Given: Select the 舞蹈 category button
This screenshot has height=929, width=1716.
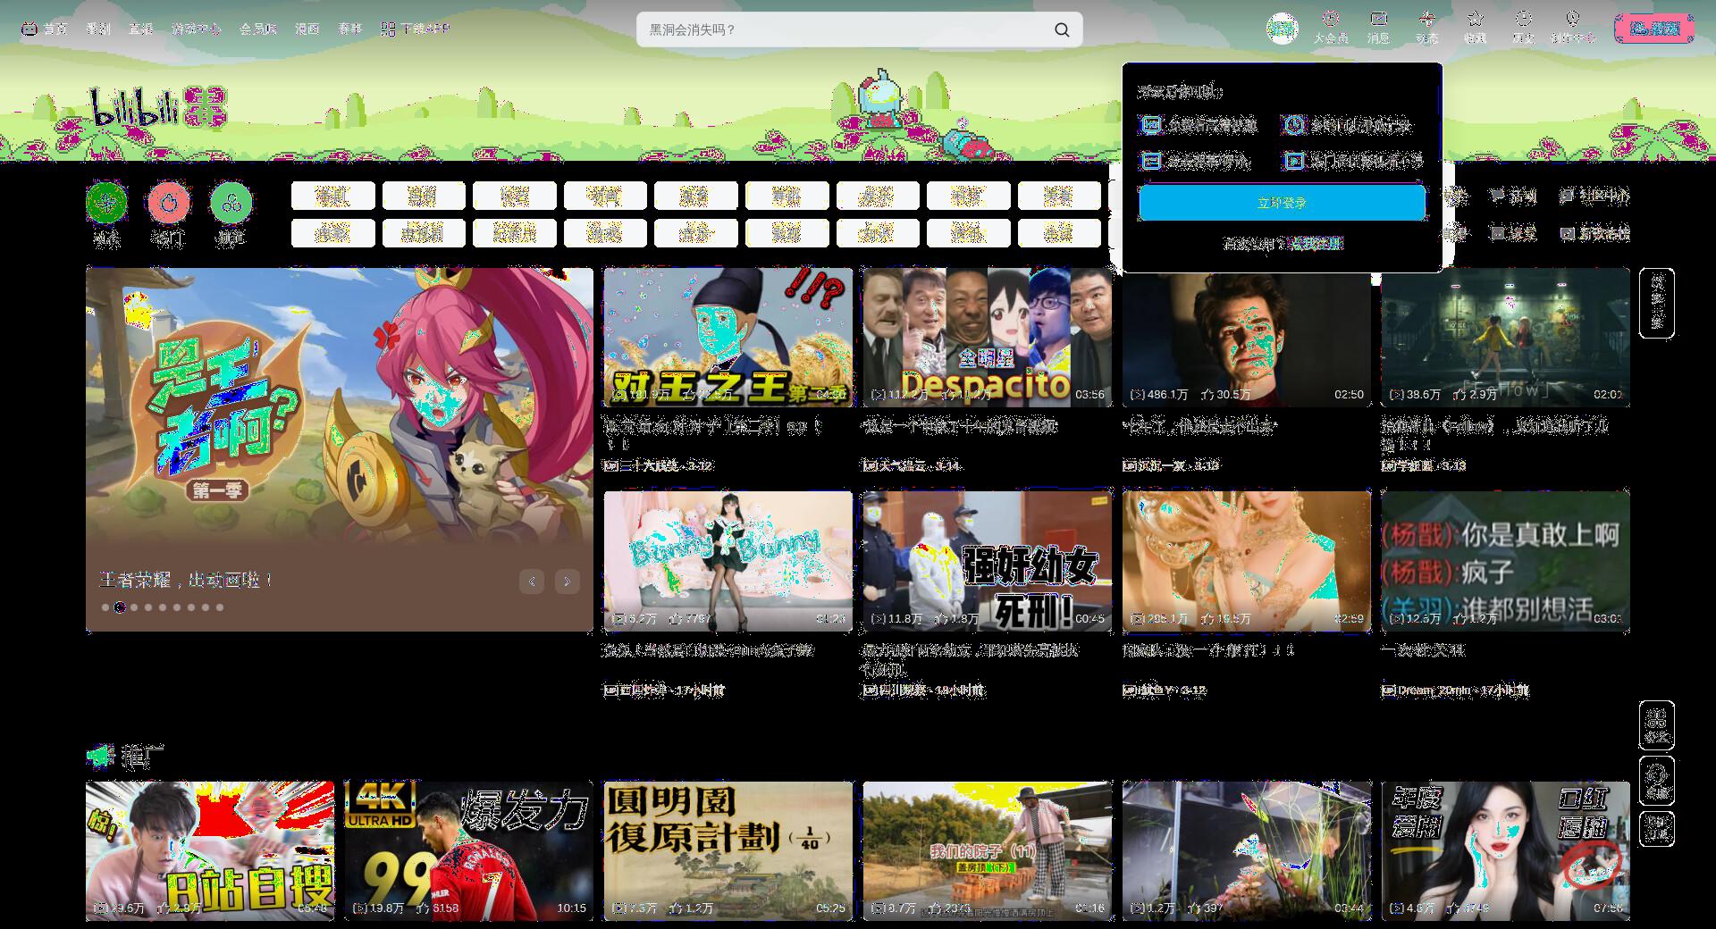Looking at the screenshot, I should [x=786, y=196].
